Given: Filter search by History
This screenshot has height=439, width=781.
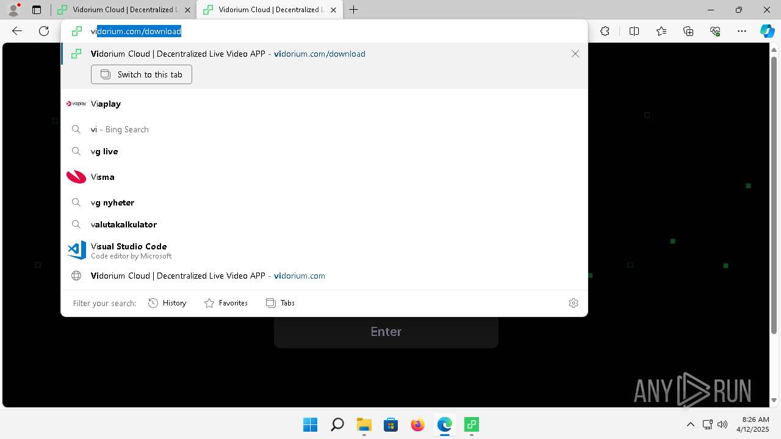Looking at the screenshot, I should tap(167, 303).
